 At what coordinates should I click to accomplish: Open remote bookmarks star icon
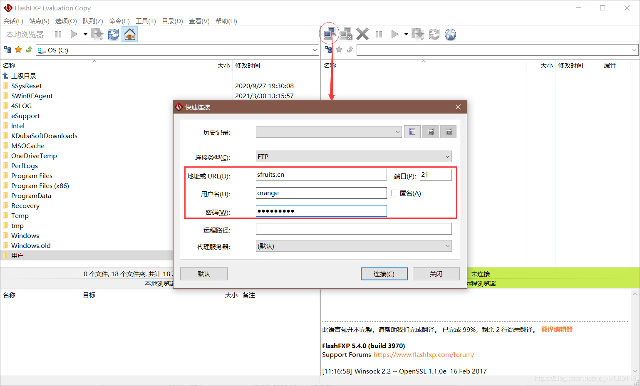(x=339, y=50)
